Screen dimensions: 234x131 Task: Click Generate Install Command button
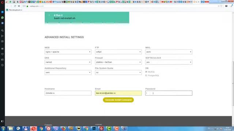[118, 100]
